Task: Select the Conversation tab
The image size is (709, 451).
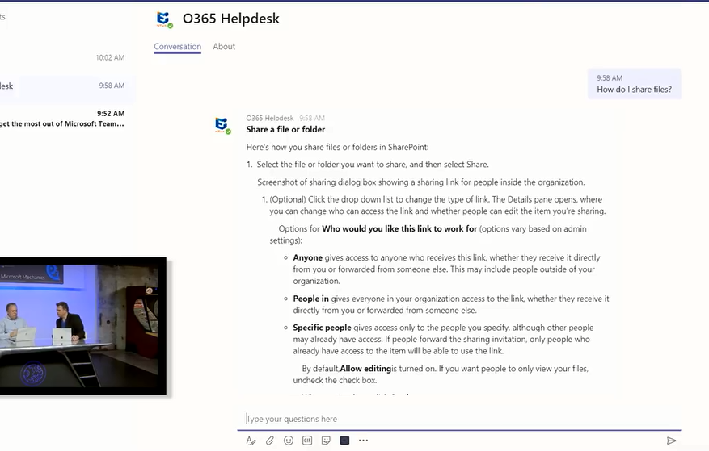Action: [x=177, y=47]
